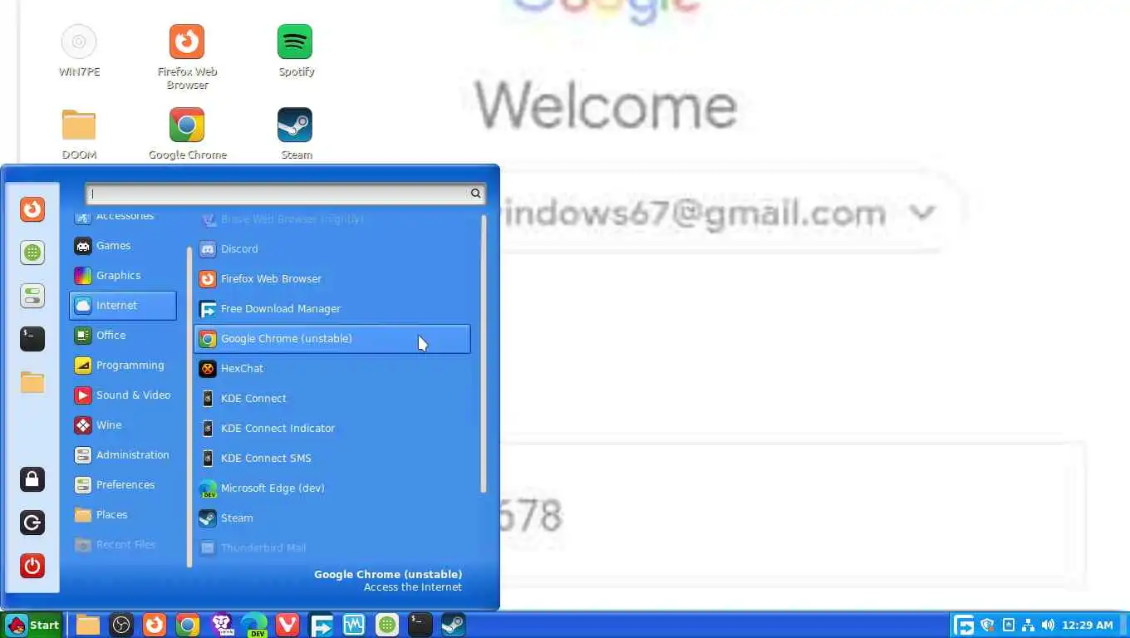Click the OBS Studio taskbar icon

click(122, 625)
